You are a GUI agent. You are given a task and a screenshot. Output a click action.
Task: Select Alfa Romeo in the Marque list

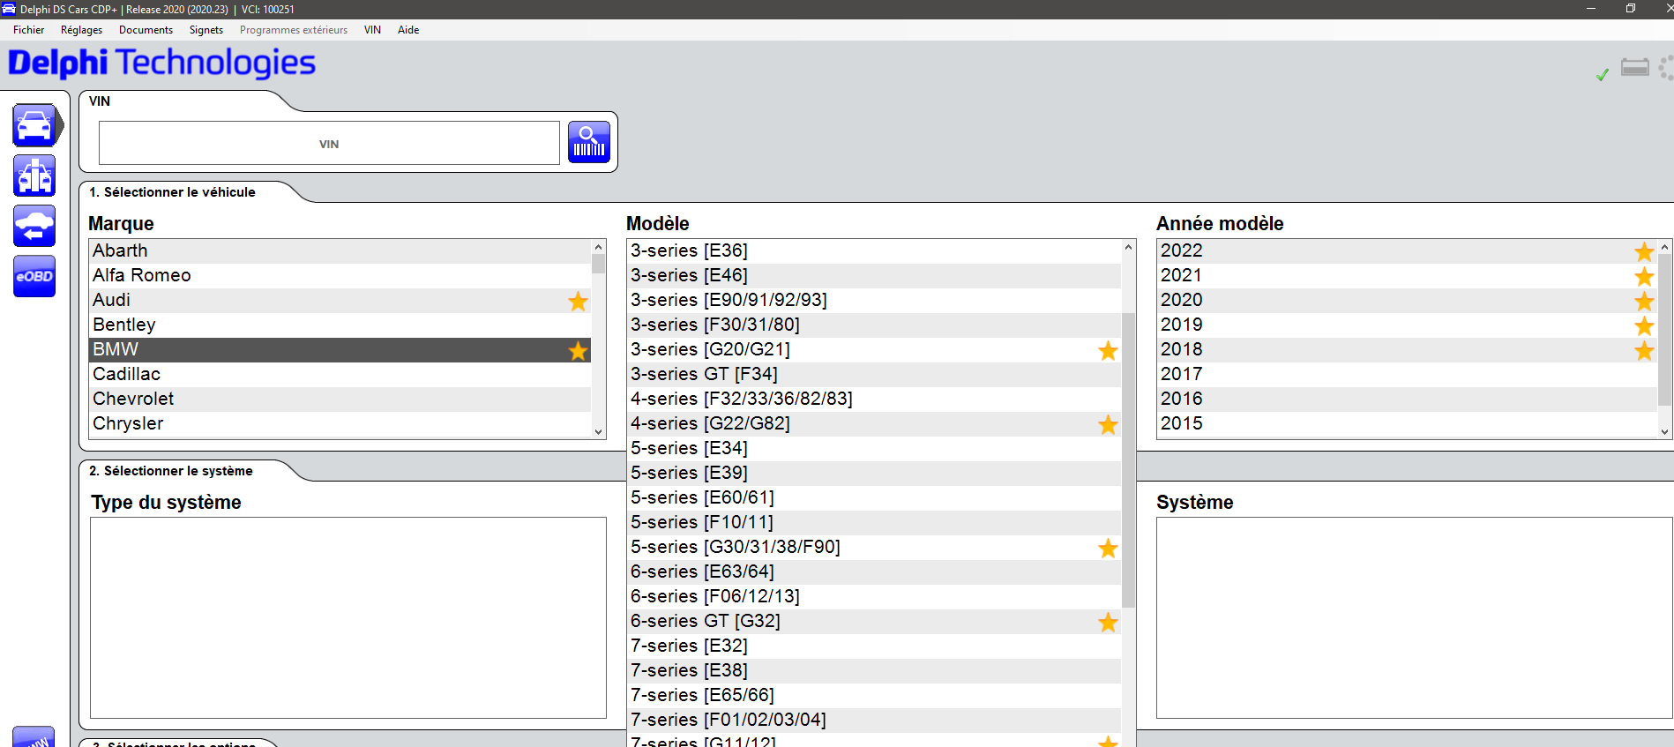(x=340, y=275)
